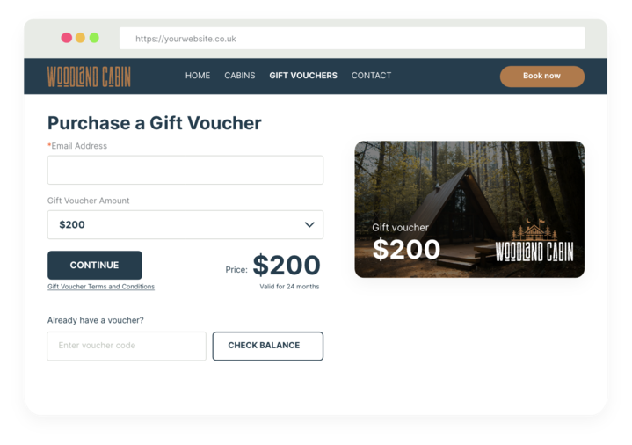Focus the Email Address field

[x=185, y=170]
